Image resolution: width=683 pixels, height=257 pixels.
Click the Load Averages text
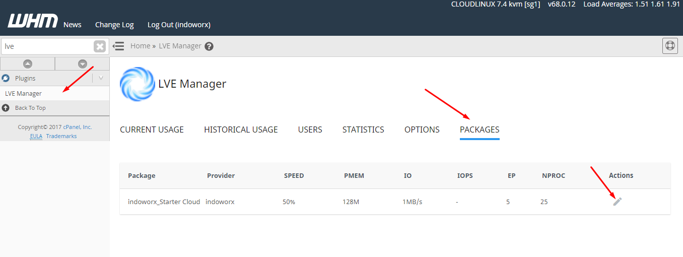pyautogui.click(x=632, y=4)
